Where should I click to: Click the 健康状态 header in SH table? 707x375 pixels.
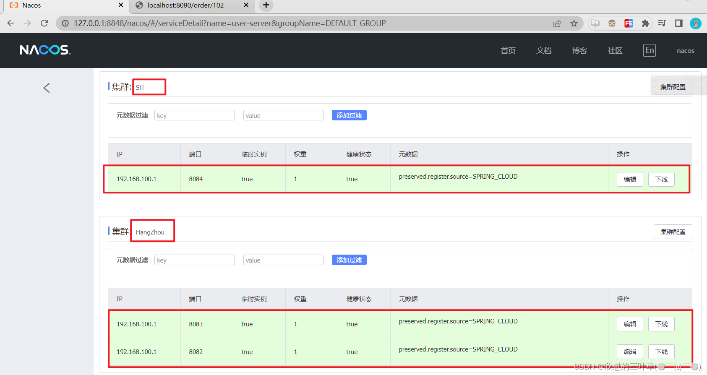click(x=359, y=154)
